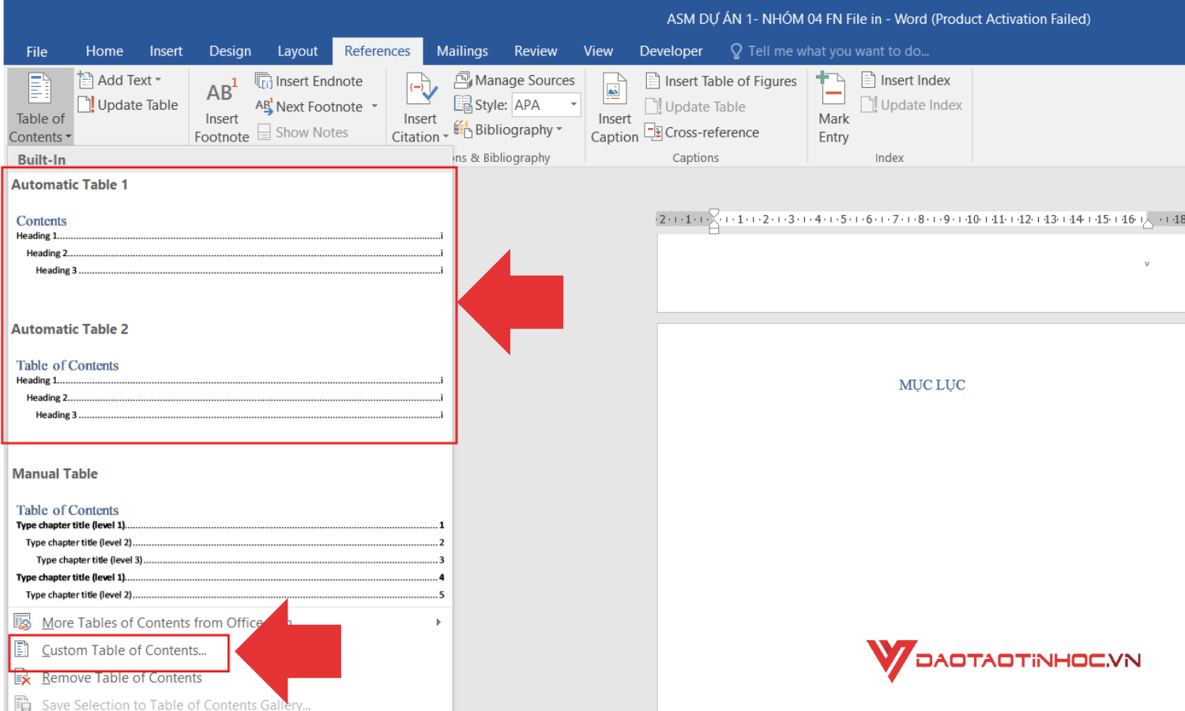The image size is (1185, 711).
Task: Click Insert Table of Figures icon
Action: click(653, 81)
